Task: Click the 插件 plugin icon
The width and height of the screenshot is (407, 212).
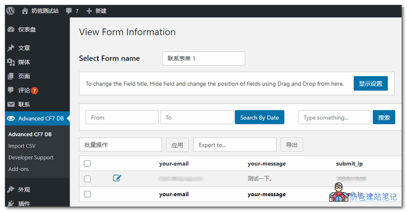Action: point(11,204)
